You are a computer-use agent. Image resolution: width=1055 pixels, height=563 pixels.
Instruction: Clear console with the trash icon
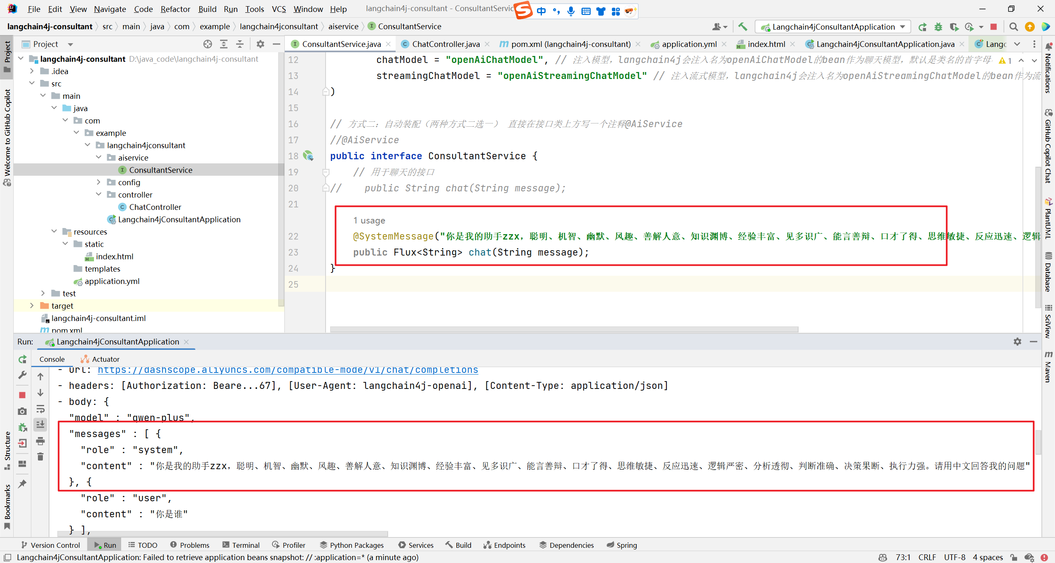(x=40, y=457)
